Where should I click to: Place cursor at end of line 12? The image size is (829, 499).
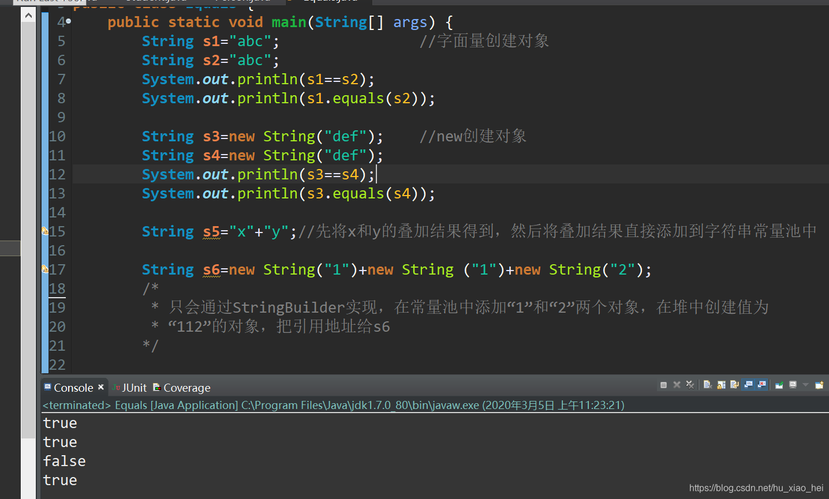[376, 174]
